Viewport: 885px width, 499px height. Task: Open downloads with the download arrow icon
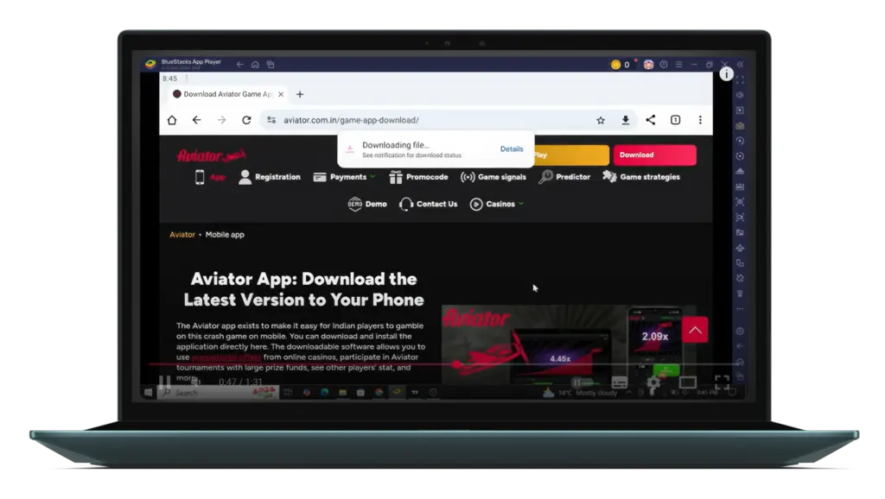625,120
